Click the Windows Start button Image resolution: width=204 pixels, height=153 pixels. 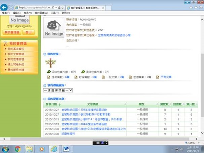(6, 149)
